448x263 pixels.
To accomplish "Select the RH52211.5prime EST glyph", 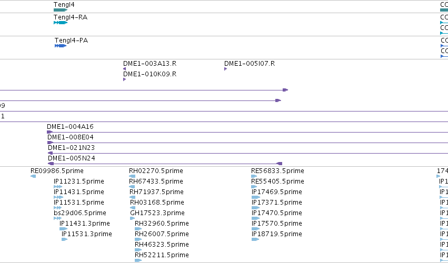I will (138, 260).
